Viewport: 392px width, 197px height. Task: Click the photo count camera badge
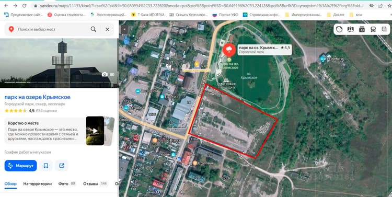click(x=108, y=74)
